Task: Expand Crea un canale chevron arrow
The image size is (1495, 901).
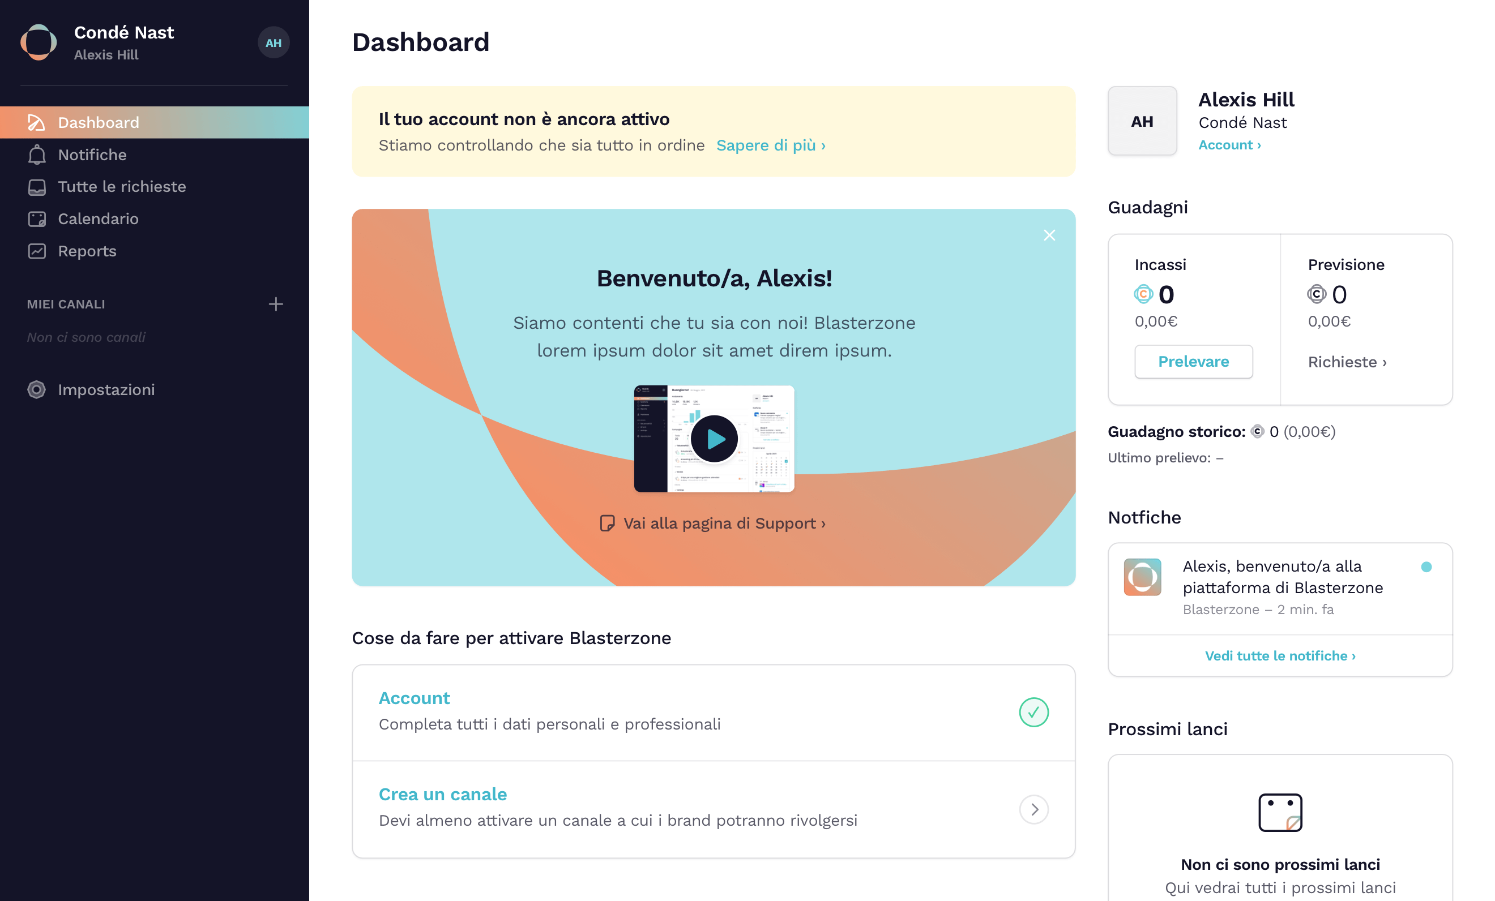Action: [1033, 809]
